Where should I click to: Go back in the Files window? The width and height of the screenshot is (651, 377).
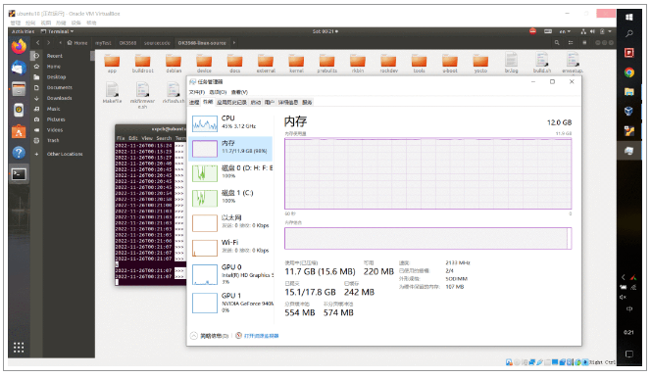pyautogui.click(x=38, y=43)
